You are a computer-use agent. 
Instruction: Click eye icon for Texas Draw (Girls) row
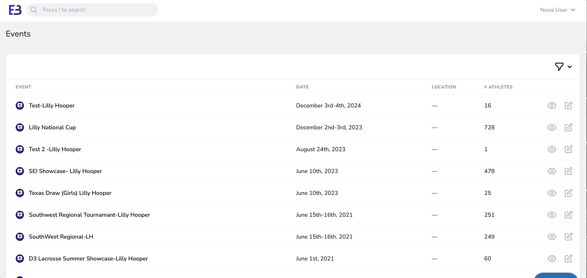(x=551, y=193)
